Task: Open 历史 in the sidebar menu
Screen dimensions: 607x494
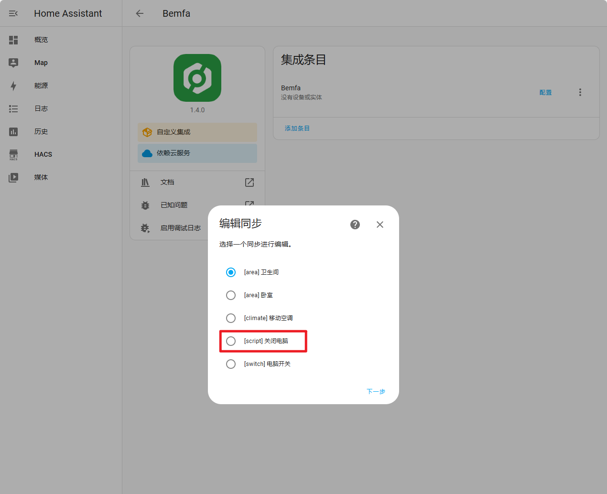Action: (x=61, y=131)
